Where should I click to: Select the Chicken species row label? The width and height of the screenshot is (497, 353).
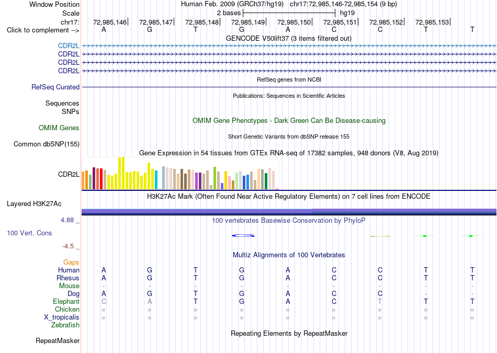click(67, 310)
